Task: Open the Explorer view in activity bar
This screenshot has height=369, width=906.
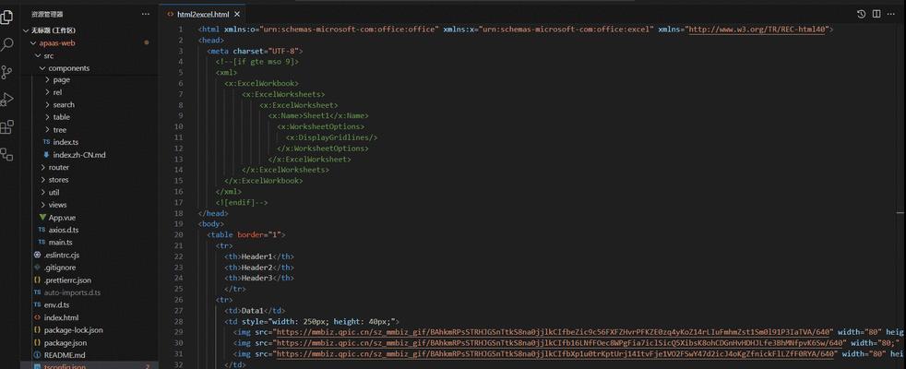Action: coord(6,18)
